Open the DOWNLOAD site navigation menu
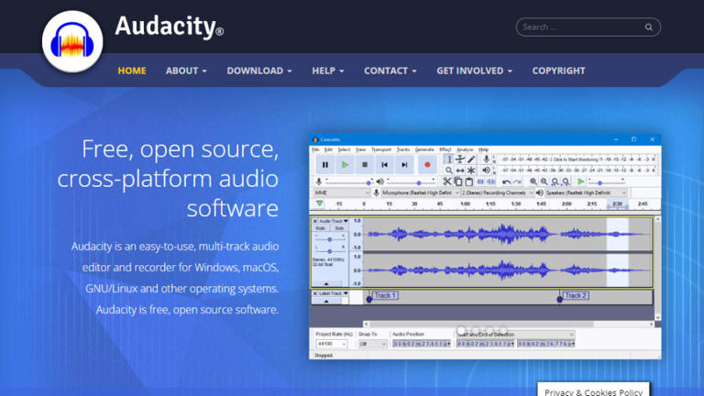This screenshot has height=396, width=704. point(259,71)
